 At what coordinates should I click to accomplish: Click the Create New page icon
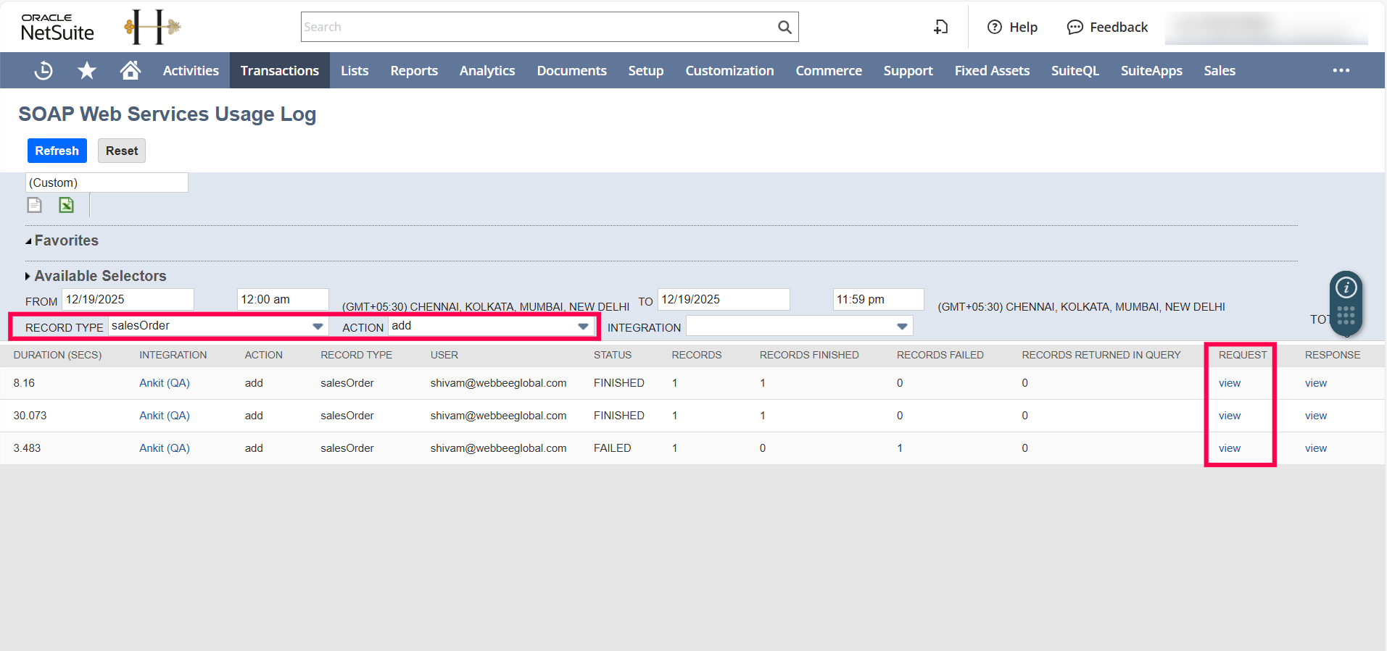(940, 28)
